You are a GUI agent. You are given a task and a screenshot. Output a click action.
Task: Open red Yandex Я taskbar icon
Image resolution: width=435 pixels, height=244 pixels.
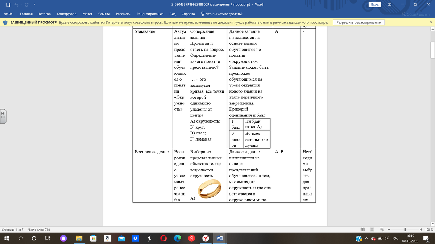point(192,239)
